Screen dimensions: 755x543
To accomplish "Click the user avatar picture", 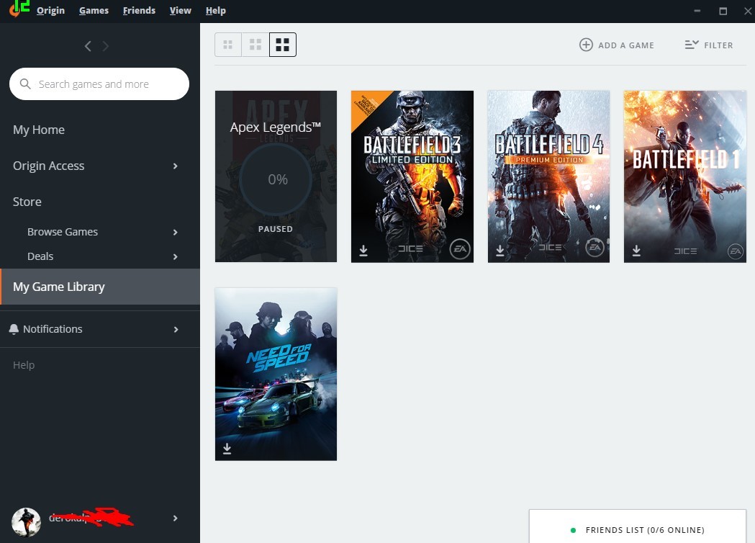I will pyautogui.click(x=26, y=522).
